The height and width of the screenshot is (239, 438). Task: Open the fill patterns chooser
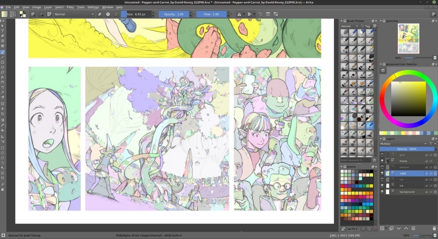tap(12, 14)
